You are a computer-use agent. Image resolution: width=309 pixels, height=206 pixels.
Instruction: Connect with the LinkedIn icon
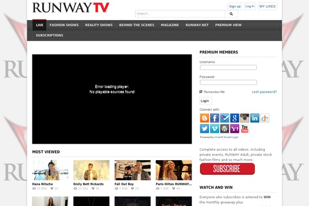pyautogui.click(x=254, y=118)
